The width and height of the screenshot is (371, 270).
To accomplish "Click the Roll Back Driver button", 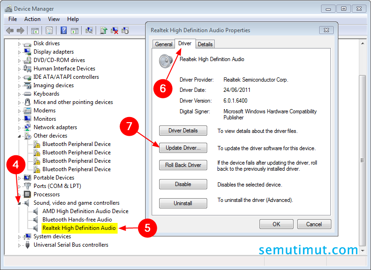I will (183, 165).
